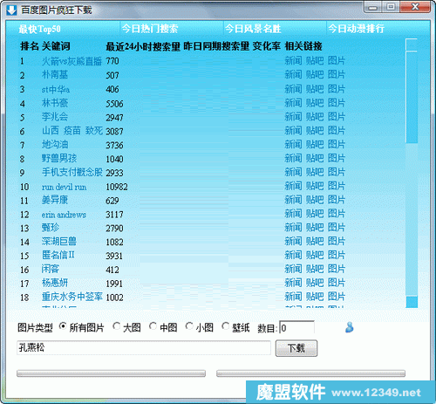Open keyword link 野兽男孩

pyautogui.click(x=59, y=158)
